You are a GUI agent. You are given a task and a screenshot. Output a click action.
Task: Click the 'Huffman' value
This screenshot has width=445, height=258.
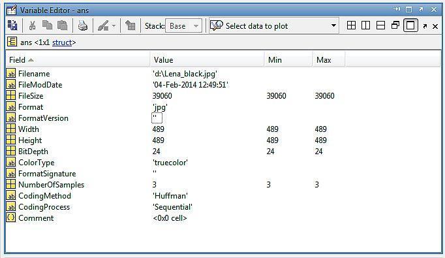[x=170, y=196]
